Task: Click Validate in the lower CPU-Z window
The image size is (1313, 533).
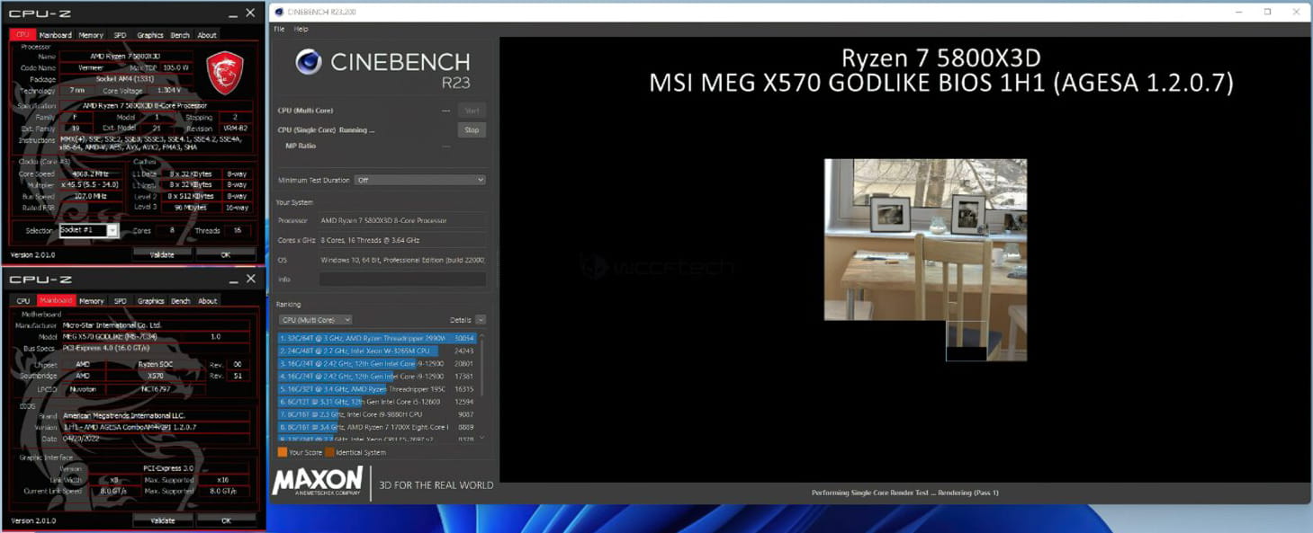Action: (x=163, y=520)
